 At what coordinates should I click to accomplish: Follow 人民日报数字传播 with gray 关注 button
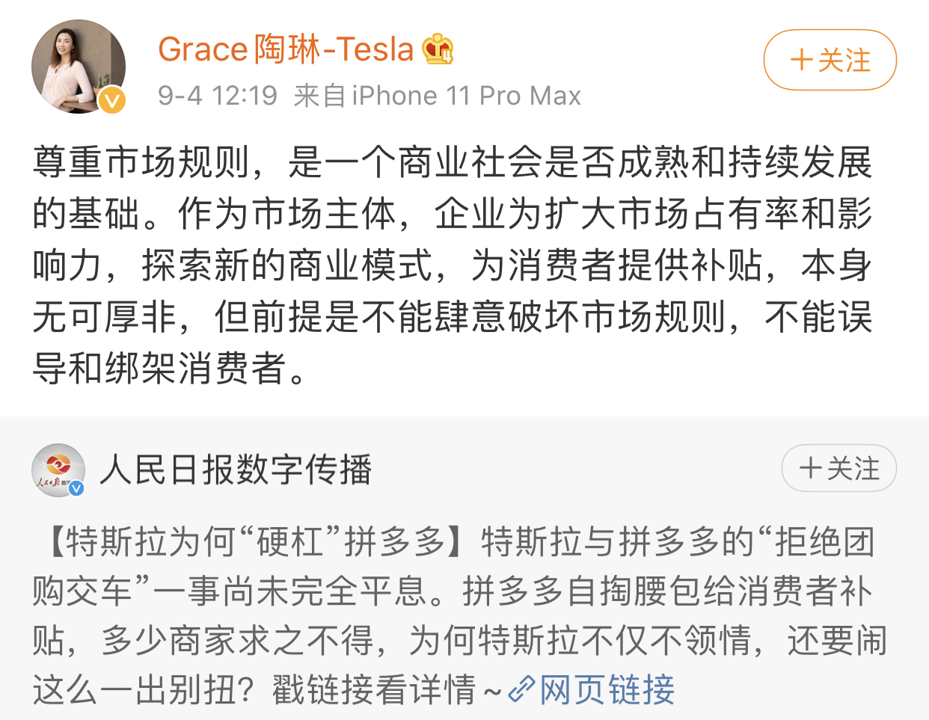pyautogui.click(x=838, y=469)
